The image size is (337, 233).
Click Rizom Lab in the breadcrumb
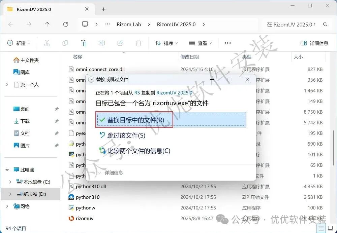pyautogui.click(x=129, y=25)
